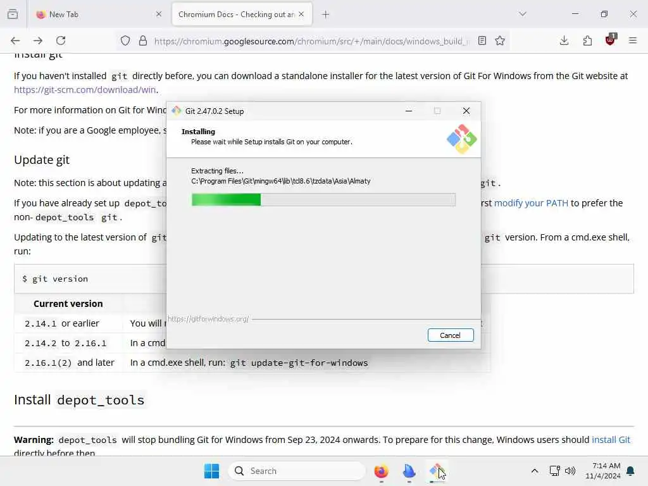The width and height of the screenshot is (648, 486).
Task: Open extensions puzzle icon
Action: pos(587,40)
